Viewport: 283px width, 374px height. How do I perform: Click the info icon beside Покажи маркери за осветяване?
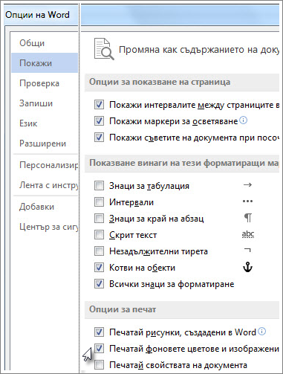click(244, 120)
